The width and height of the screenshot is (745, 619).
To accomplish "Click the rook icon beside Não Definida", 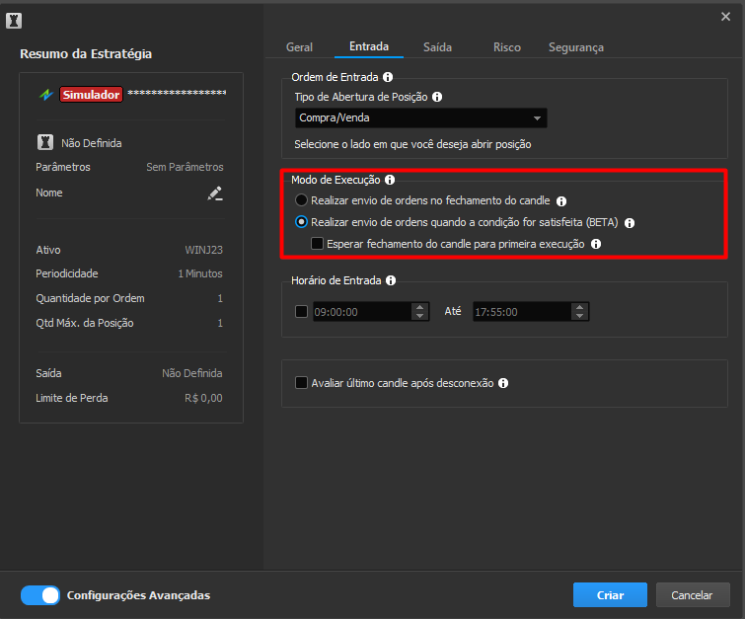I will (x=45, y=142).
